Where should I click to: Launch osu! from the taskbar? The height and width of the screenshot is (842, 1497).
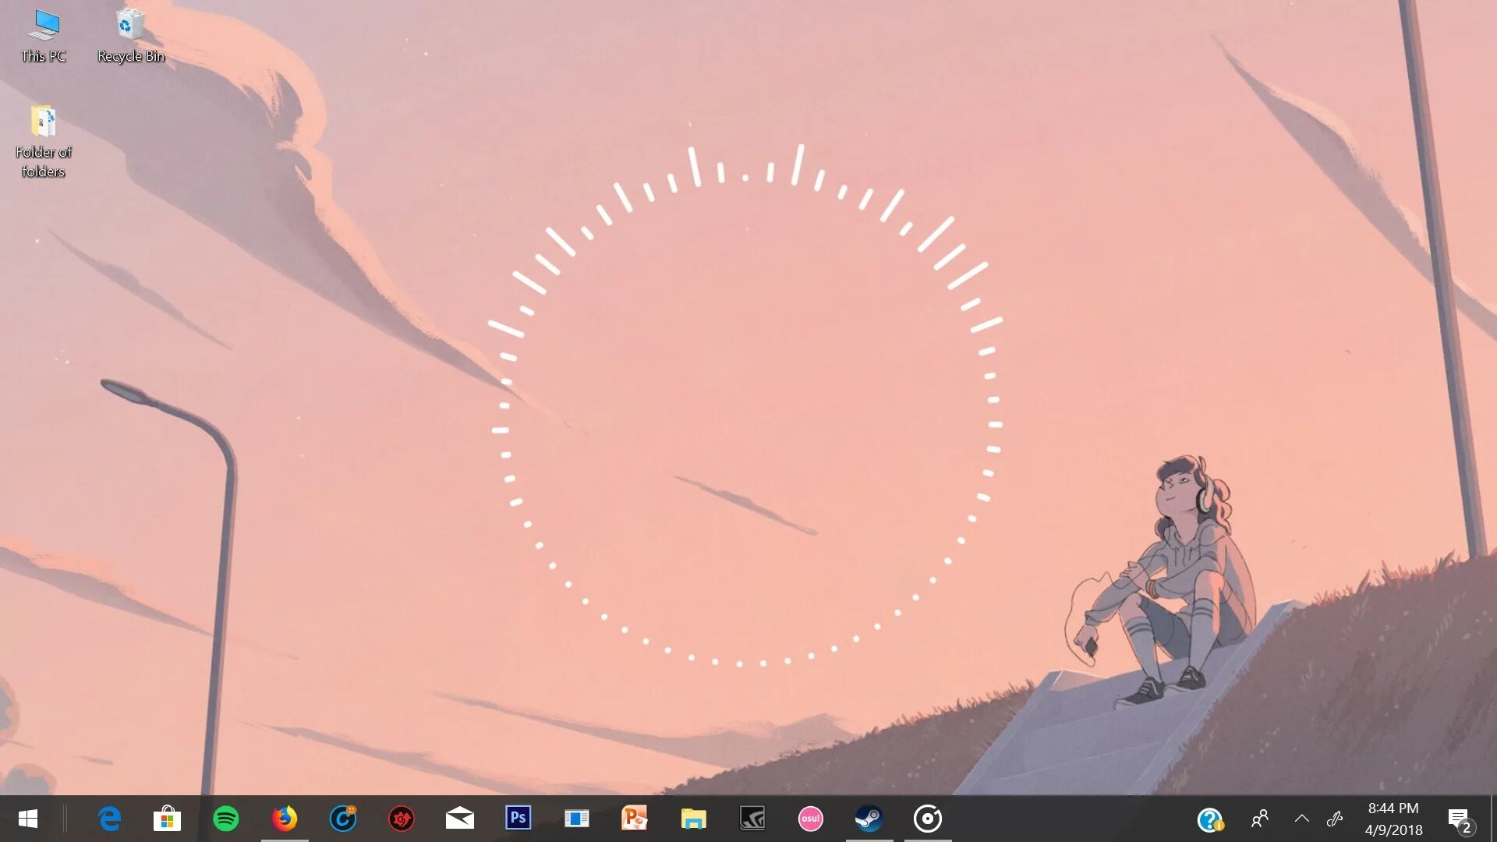pos(811,819)
